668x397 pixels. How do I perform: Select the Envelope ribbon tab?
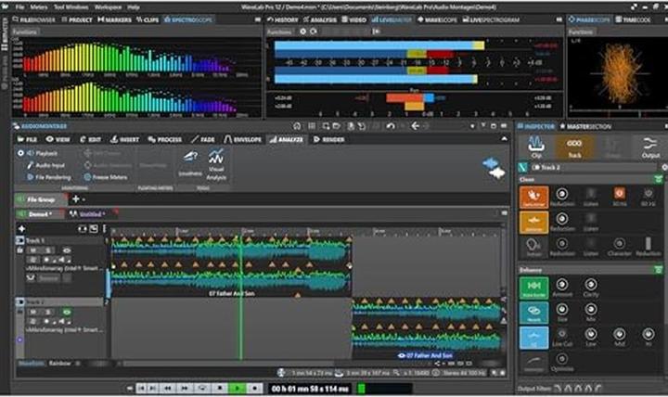pos(242,139)
